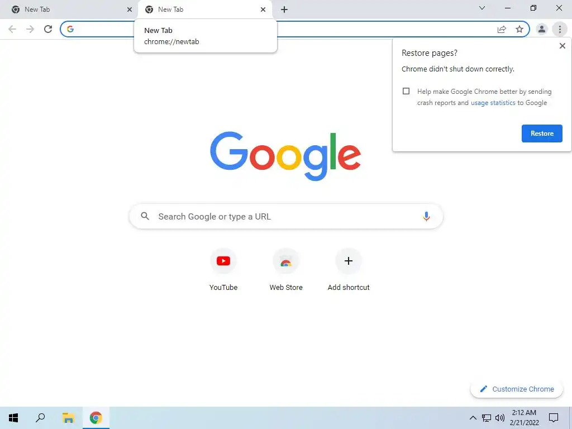Image resolution: width=572 pixels, height=429 pixels.
Task: Open a new tab with the plus button
Action: click(x=284, y=9)
